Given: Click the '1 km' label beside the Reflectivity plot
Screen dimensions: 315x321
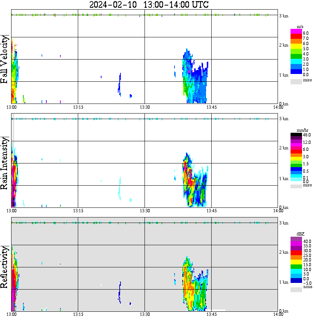Looking at the screenshot, I should [x=283, y=282].
